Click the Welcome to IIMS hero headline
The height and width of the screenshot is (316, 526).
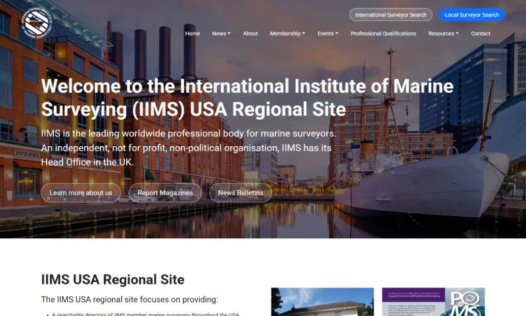[247, 97]
